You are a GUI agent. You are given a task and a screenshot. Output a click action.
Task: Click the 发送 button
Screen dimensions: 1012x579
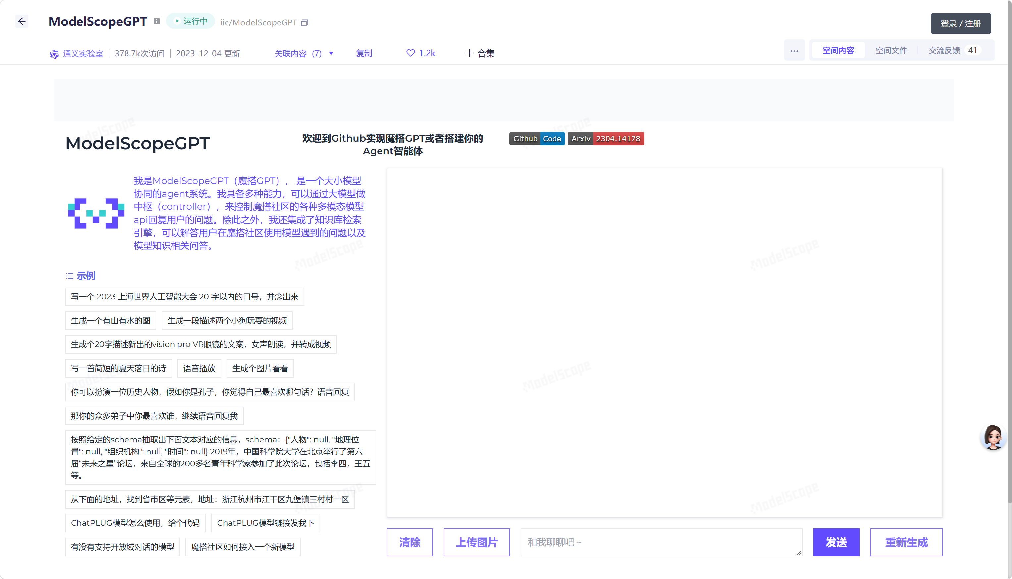(x=836, y=542)
